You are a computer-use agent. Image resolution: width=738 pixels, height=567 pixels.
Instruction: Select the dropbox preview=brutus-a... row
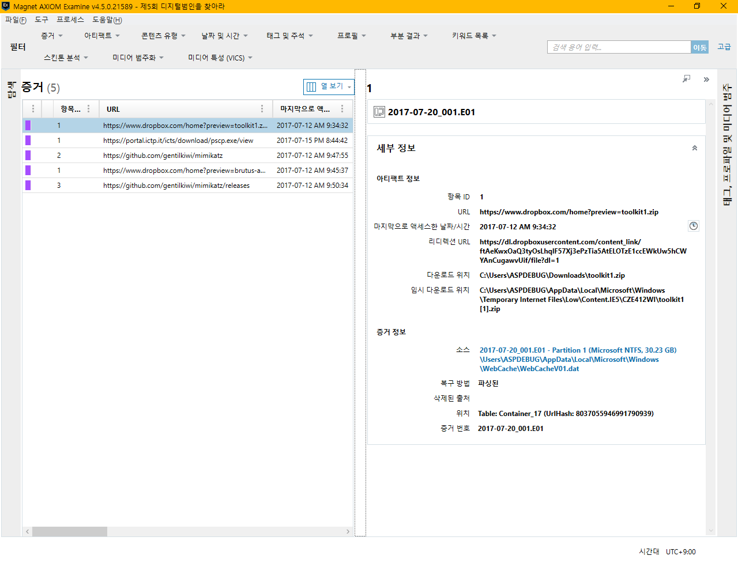point(187,170)
